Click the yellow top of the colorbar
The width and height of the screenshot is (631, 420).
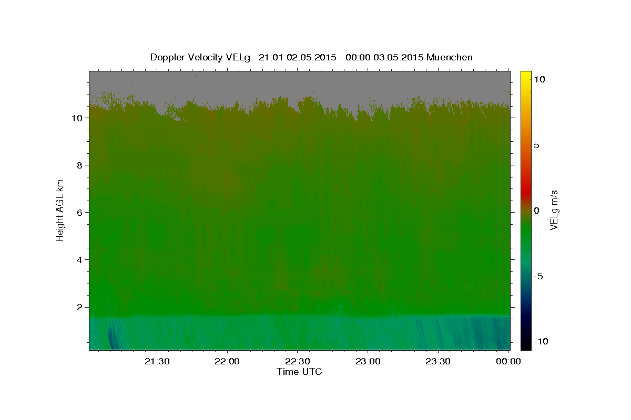tap(526, 75)
